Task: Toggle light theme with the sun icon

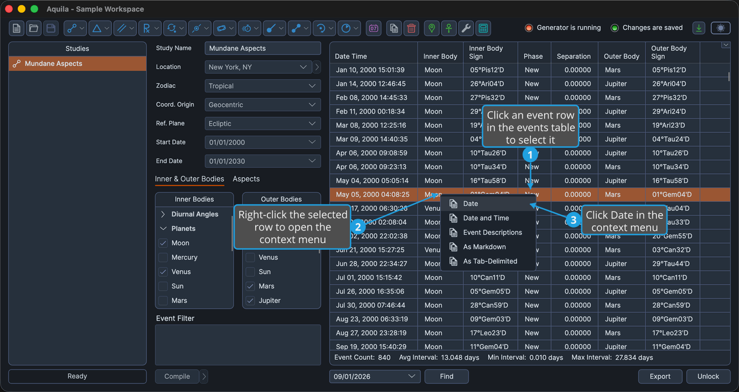Action: click(720, 28)
